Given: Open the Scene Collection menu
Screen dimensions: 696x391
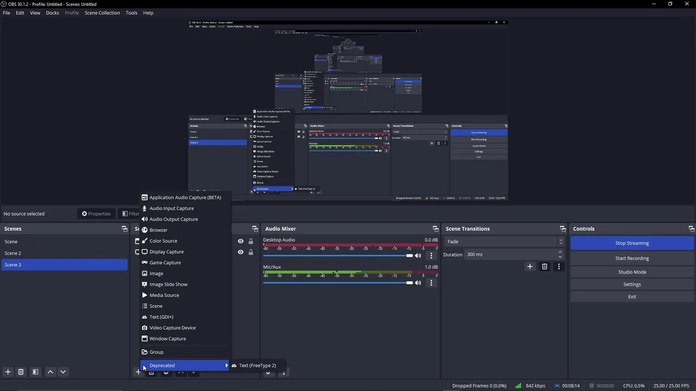Looking at the screenshot, I should 102,12.
